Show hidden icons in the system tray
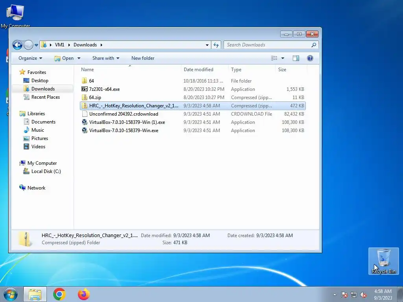 (x=335, y=295)
